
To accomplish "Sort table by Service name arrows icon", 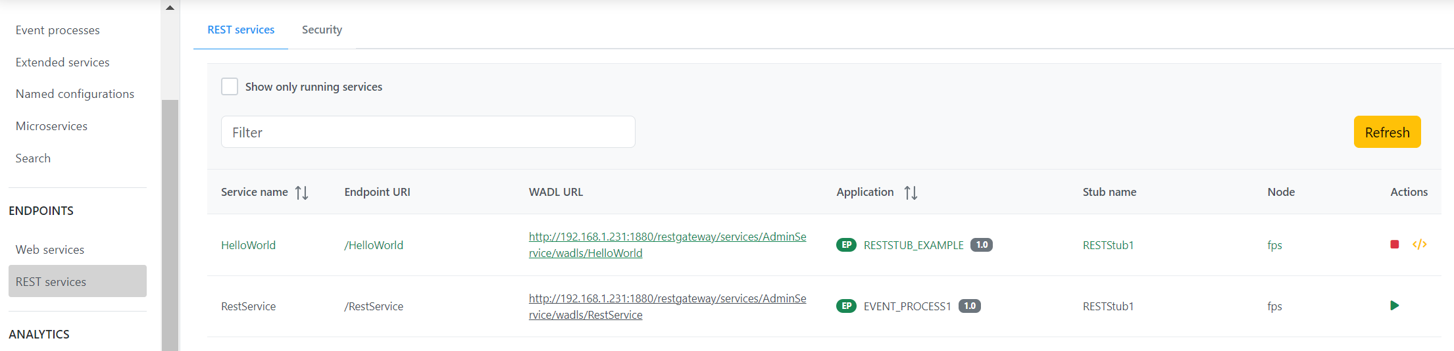I will (x=302, y=193).
